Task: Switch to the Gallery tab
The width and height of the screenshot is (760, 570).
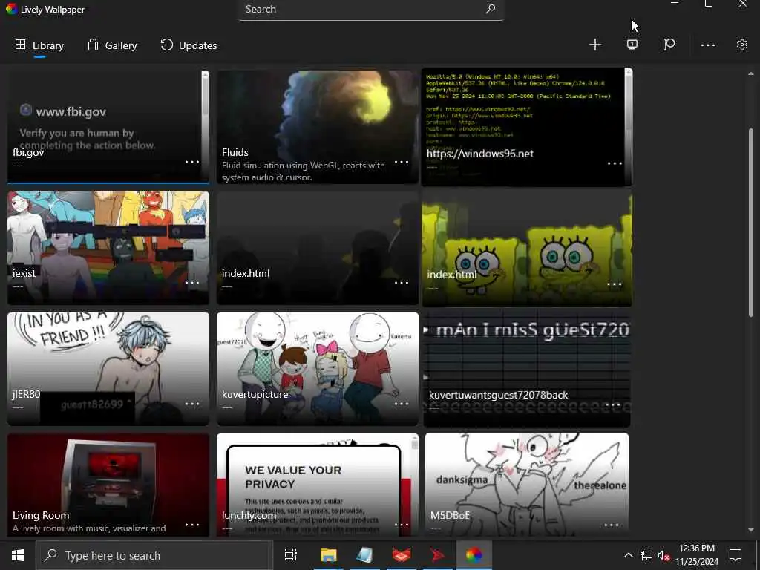Action: coord(112,45)
